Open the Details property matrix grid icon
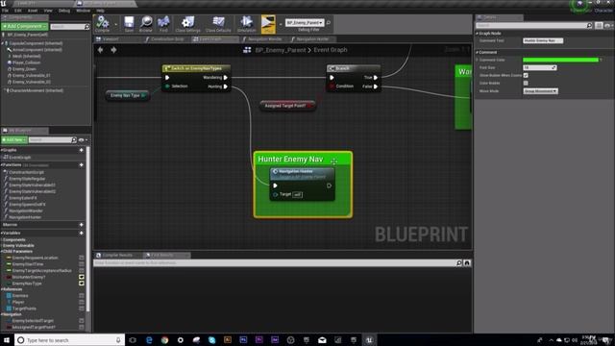 [x=599, y=26]
